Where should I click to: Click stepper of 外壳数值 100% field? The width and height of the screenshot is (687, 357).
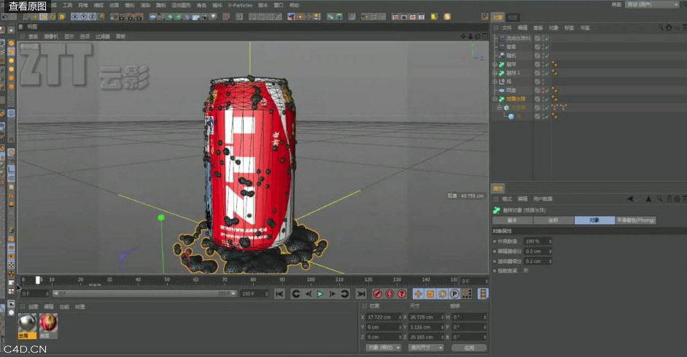[x=551, y=241]
